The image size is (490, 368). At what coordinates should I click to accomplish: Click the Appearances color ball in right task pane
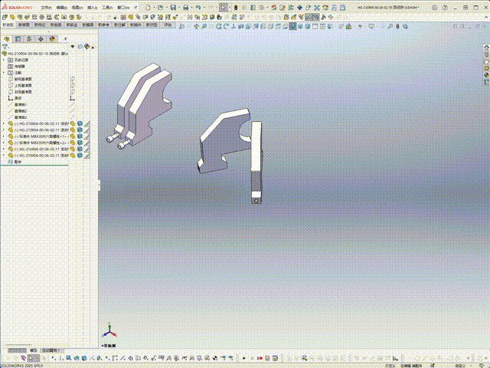click(x=486, y=75)
